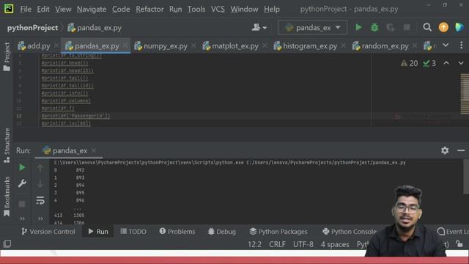Open the Run menu
The width and height of the screenshot is (469, 264).
point(176,10)
